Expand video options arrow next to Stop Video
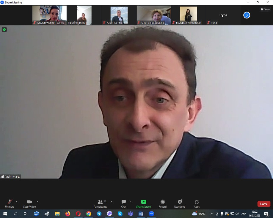273x218 pixels. 37,202
